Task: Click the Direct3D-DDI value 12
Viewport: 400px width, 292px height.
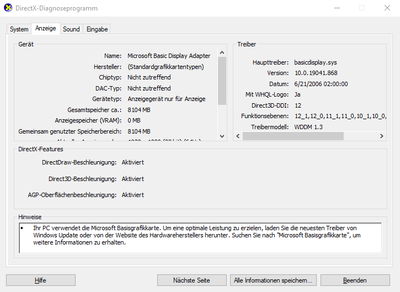Action: coord(298,105)
